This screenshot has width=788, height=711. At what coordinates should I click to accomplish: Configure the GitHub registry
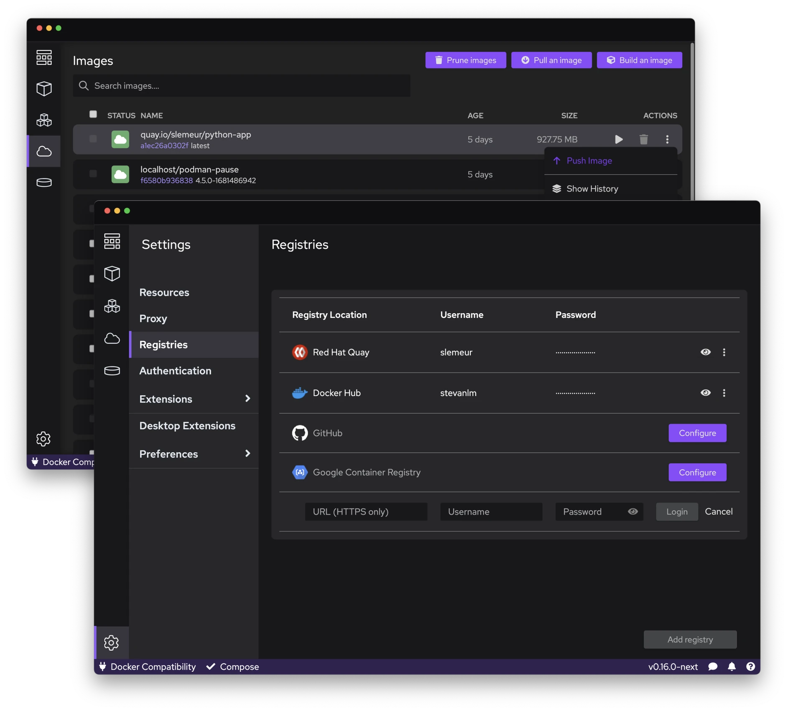(697, 433)
